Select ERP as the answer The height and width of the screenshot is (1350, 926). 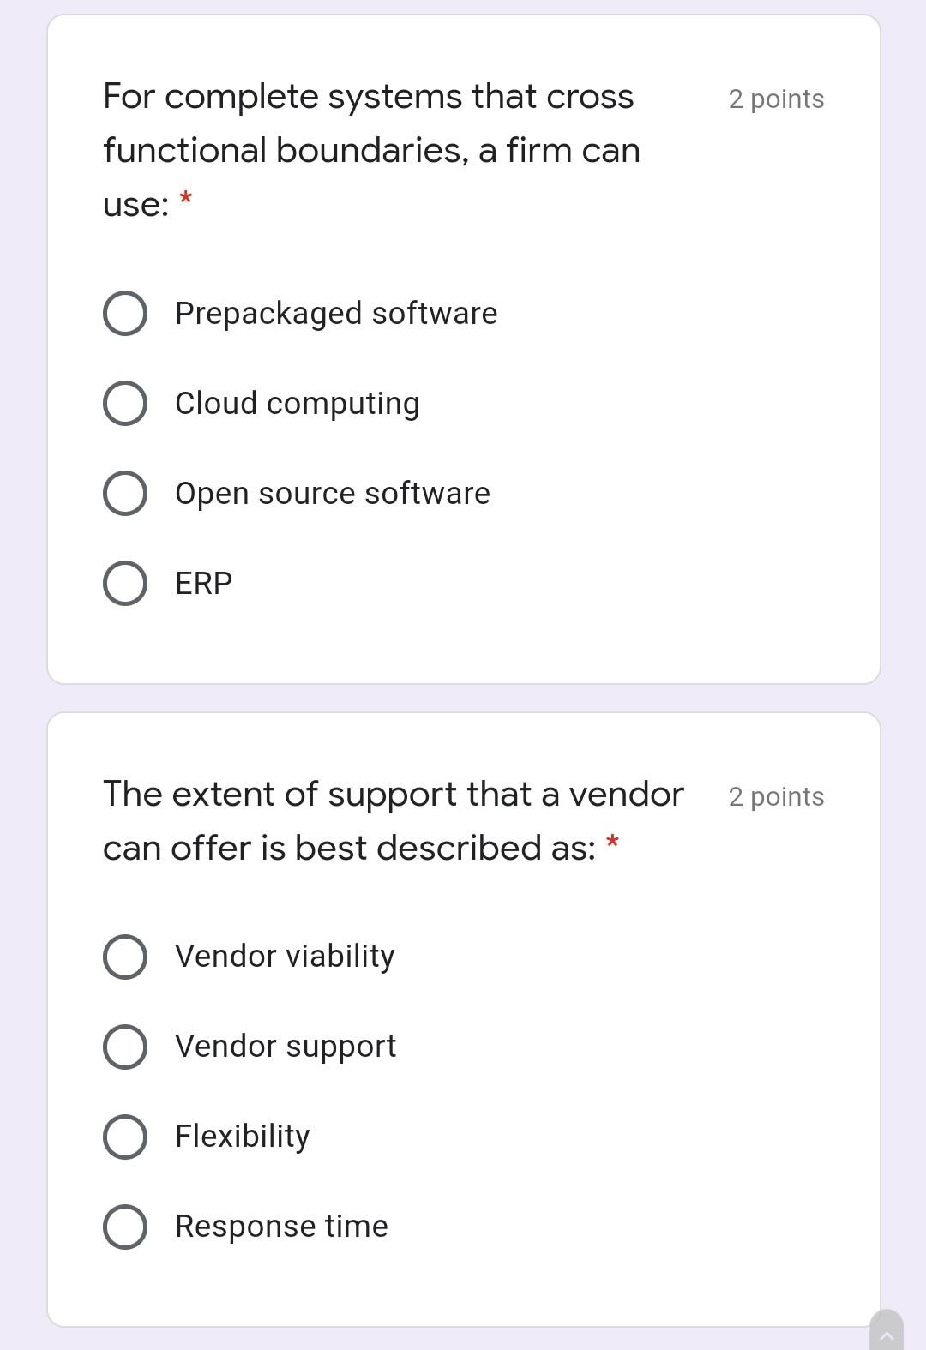(x=125, y=584)
